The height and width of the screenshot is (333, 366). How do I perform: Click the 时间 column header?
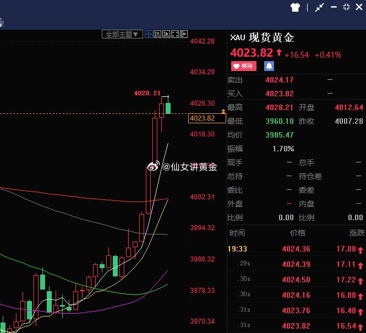pos(237,233)
